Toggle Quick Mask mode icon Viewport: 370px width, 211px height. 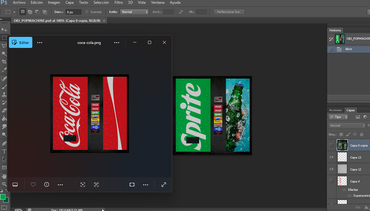(x=4, y=208)
